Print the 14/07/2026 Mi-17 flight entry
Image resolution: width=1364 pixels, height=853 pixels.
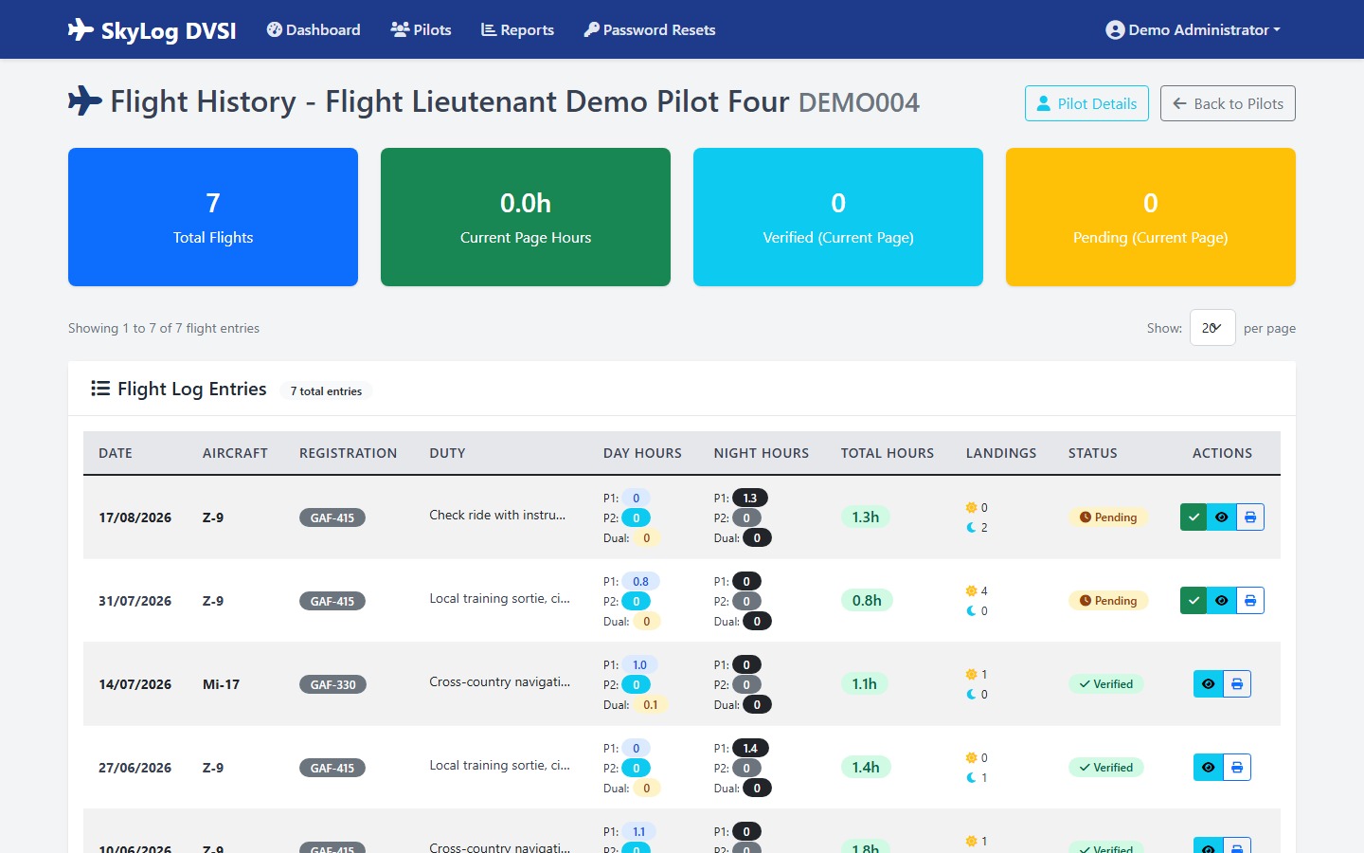pyautogui.click(x=1237, y=684)
